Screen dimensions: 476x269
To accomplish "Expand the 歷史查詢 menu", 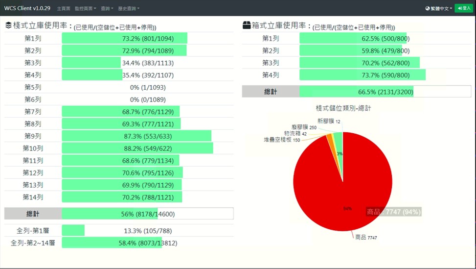I will pos(128,8).
